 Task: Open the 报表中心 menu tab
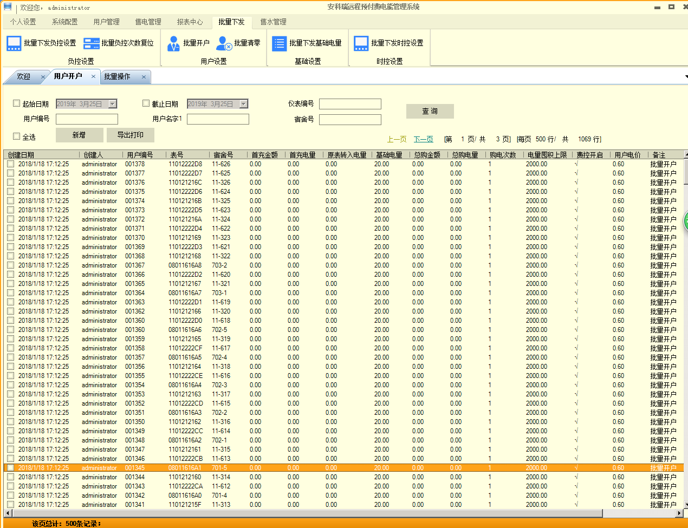tap(190, 22)
